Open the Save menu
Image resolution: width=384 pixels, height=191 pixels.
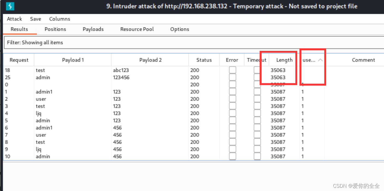(x=35, y=19)
